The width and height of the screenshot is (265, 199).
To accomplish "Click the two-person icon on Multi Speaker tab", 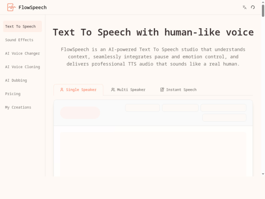I will 113,90.
